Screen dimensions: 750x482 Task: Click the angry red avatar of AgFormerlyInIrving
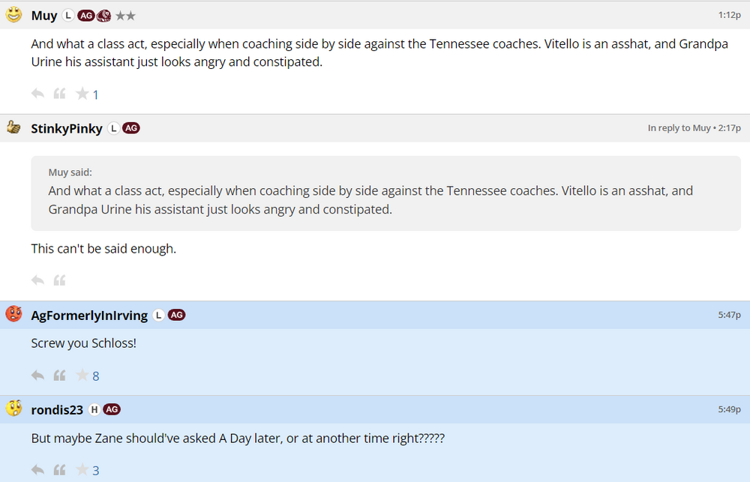coord(13,314)
